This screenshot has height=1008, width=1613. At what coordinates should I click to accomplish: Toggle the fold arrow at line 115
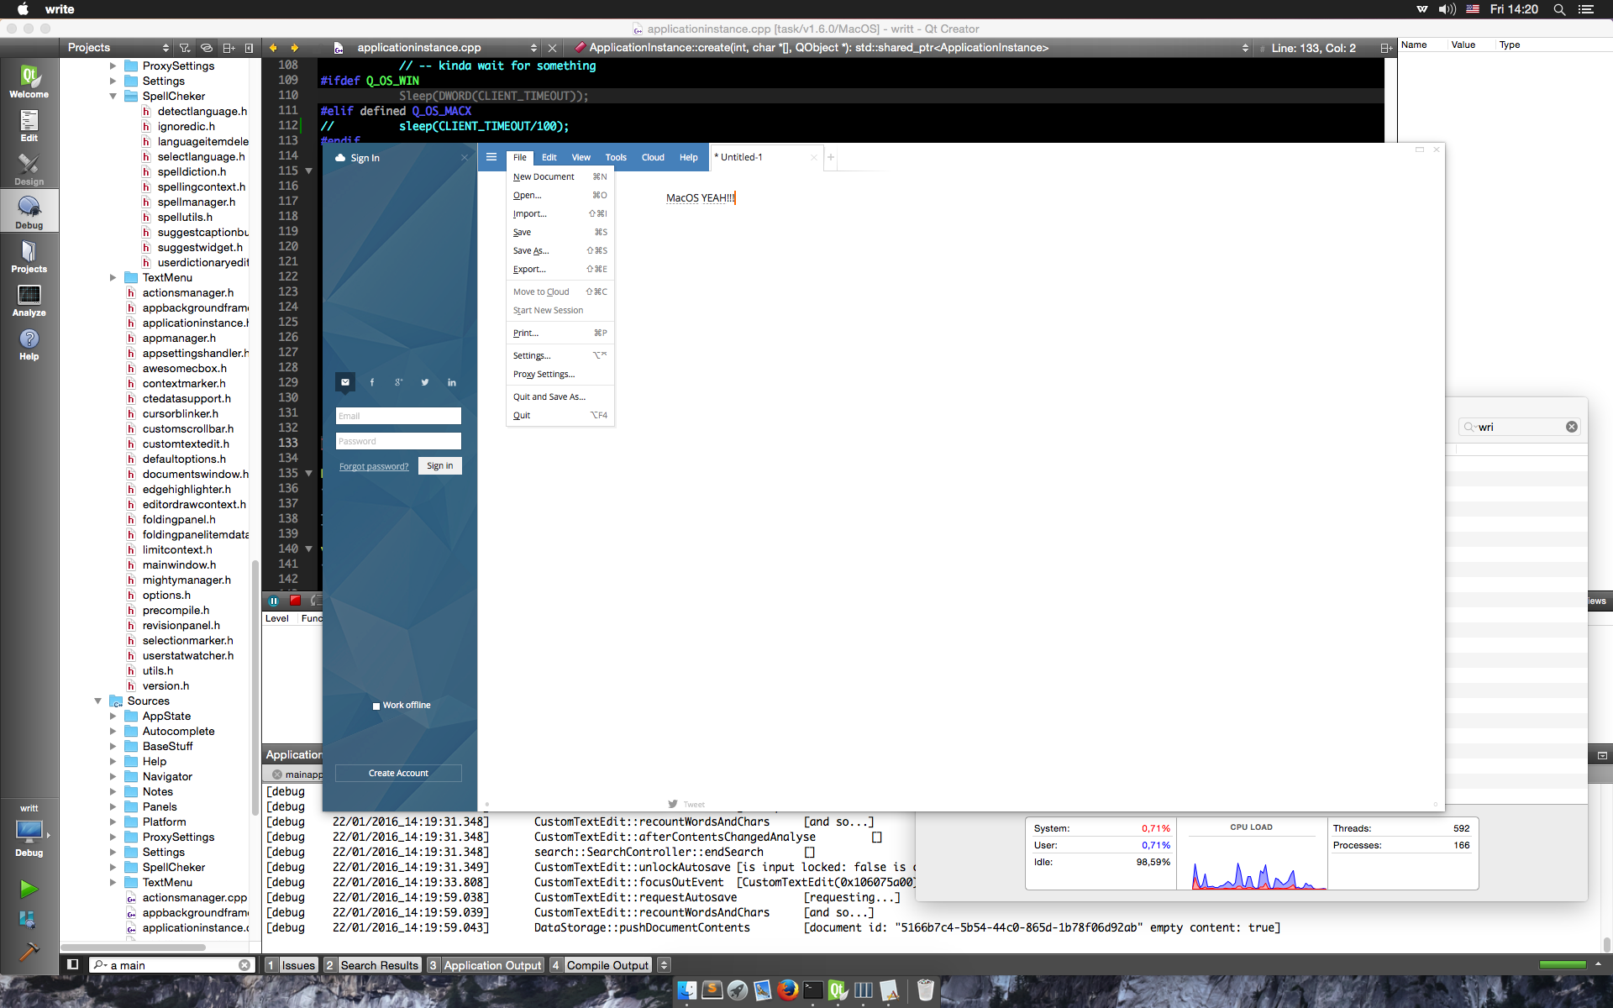[308, 171]
